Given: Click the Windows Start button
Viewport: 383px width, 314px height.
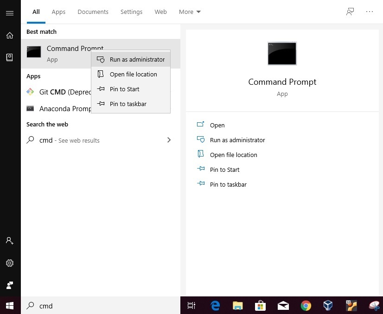Looking at the screenshot, I should point(10,306).
